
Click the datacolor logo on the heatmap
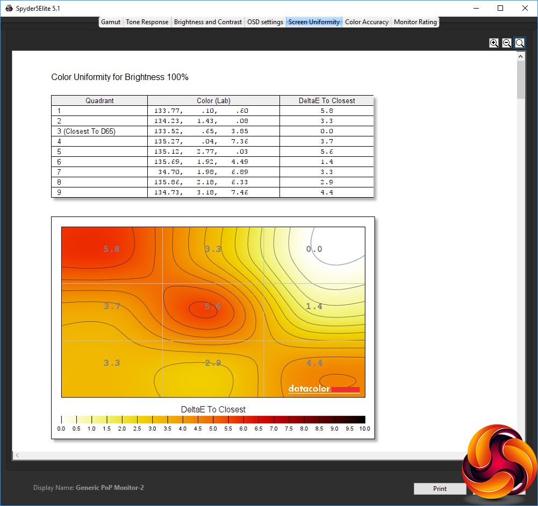[324, 389]
